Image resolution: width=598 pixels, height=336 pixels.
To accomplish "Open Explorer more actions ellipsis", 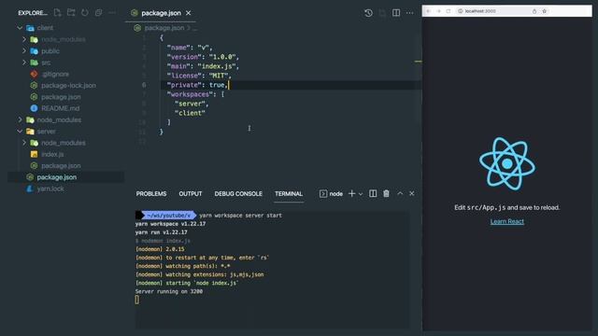I will click(112, 12).
